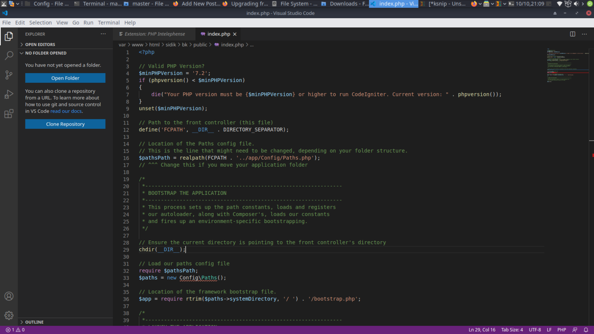The width and height of the screenshot is (594, 334).
Task: Open the Source Control view
Action: point(9,75)
